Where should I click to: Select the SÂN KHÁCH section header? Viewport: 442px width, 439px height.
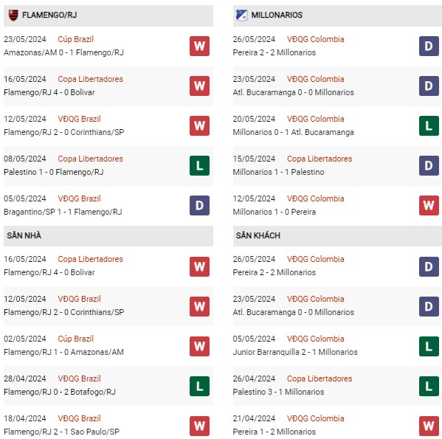(337, 236)
